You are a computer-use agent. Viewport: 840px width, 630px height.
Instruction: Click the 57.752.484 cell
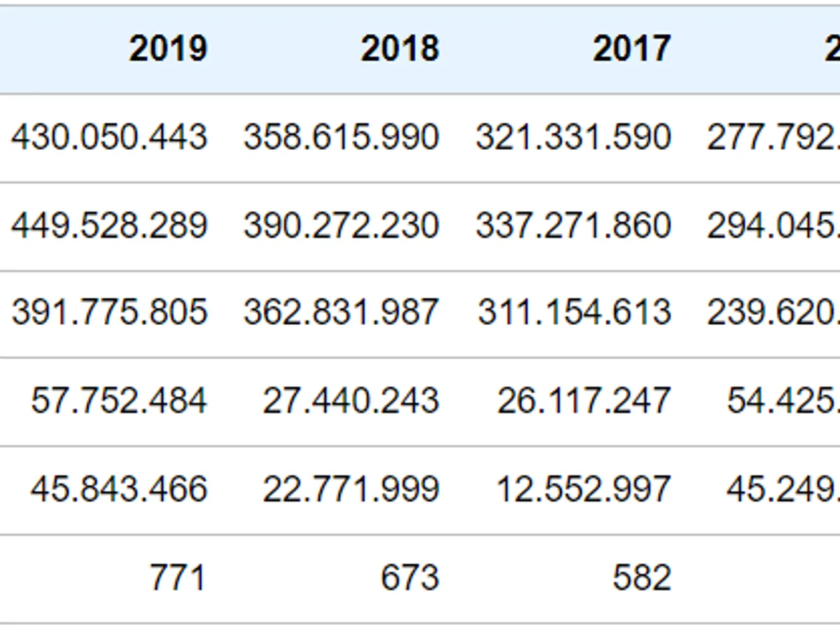[119, 401]
